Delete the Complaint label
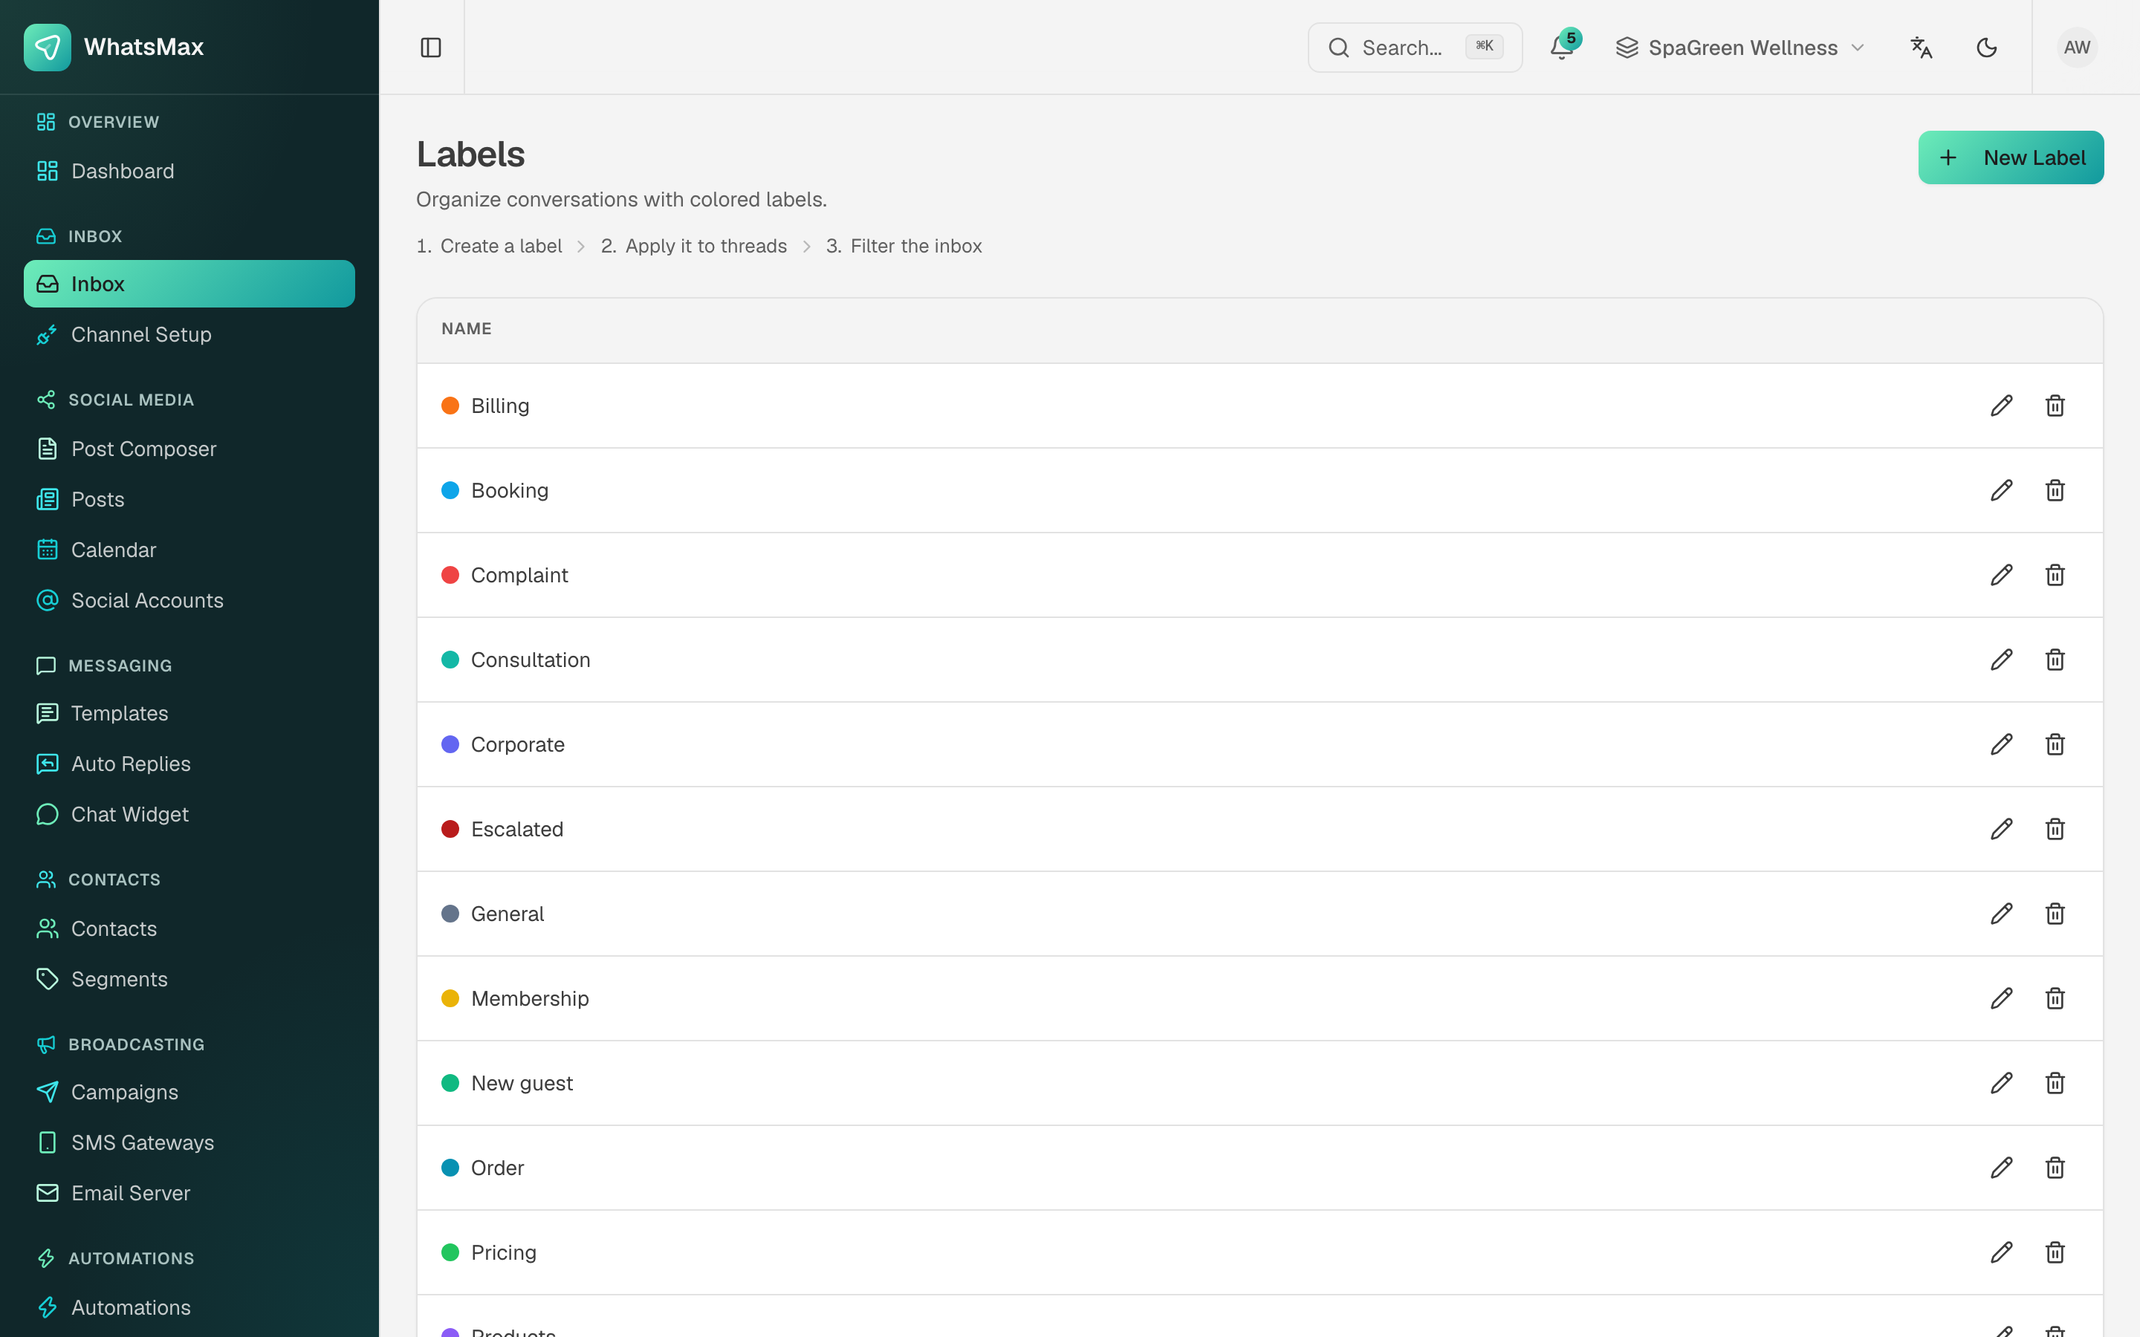The height and width of the screenshot is (1337, 2140). pos(2055,575)
